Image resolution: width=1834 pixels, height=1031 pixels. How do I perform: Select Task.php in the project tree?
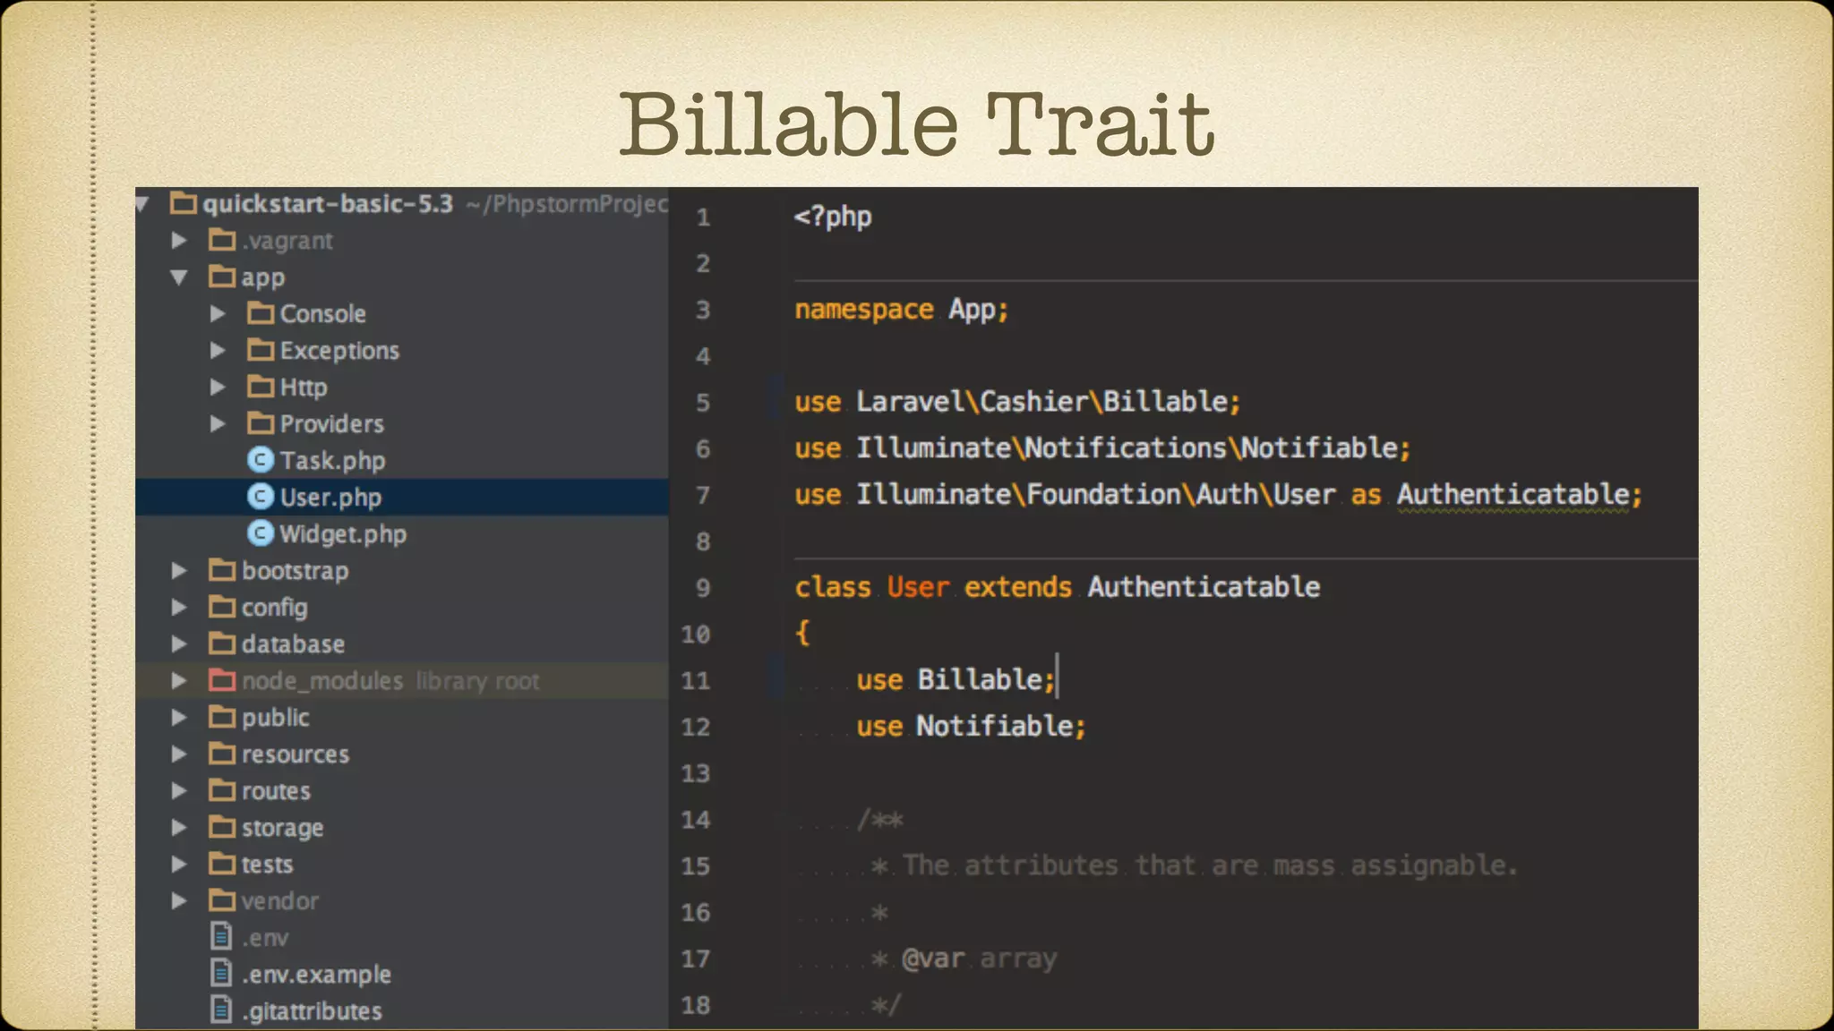click(332, 461)
